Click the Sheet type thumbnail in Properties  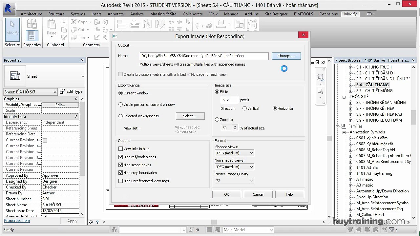pyautogui.click(x=15, y=76)
